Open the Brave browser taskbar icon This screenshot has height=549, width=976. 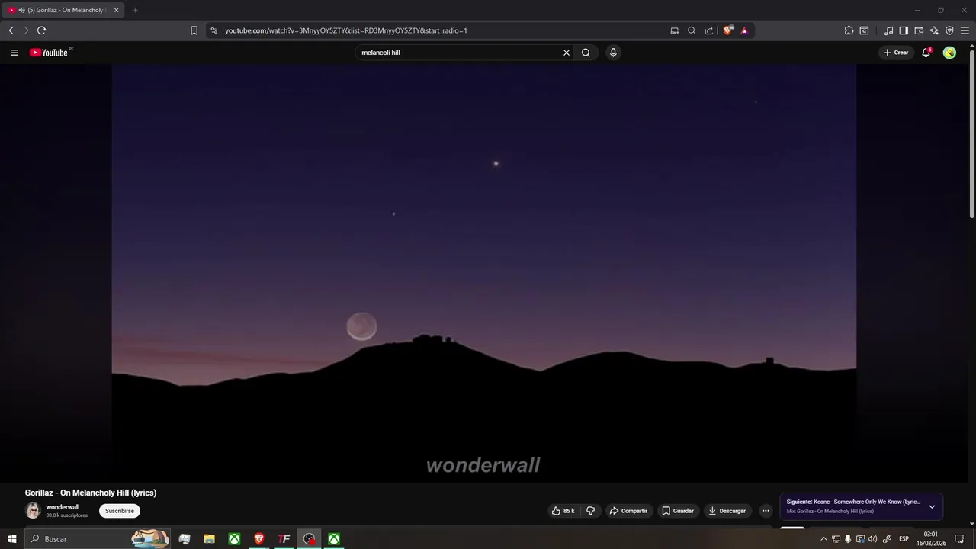[x=259, y=539]
